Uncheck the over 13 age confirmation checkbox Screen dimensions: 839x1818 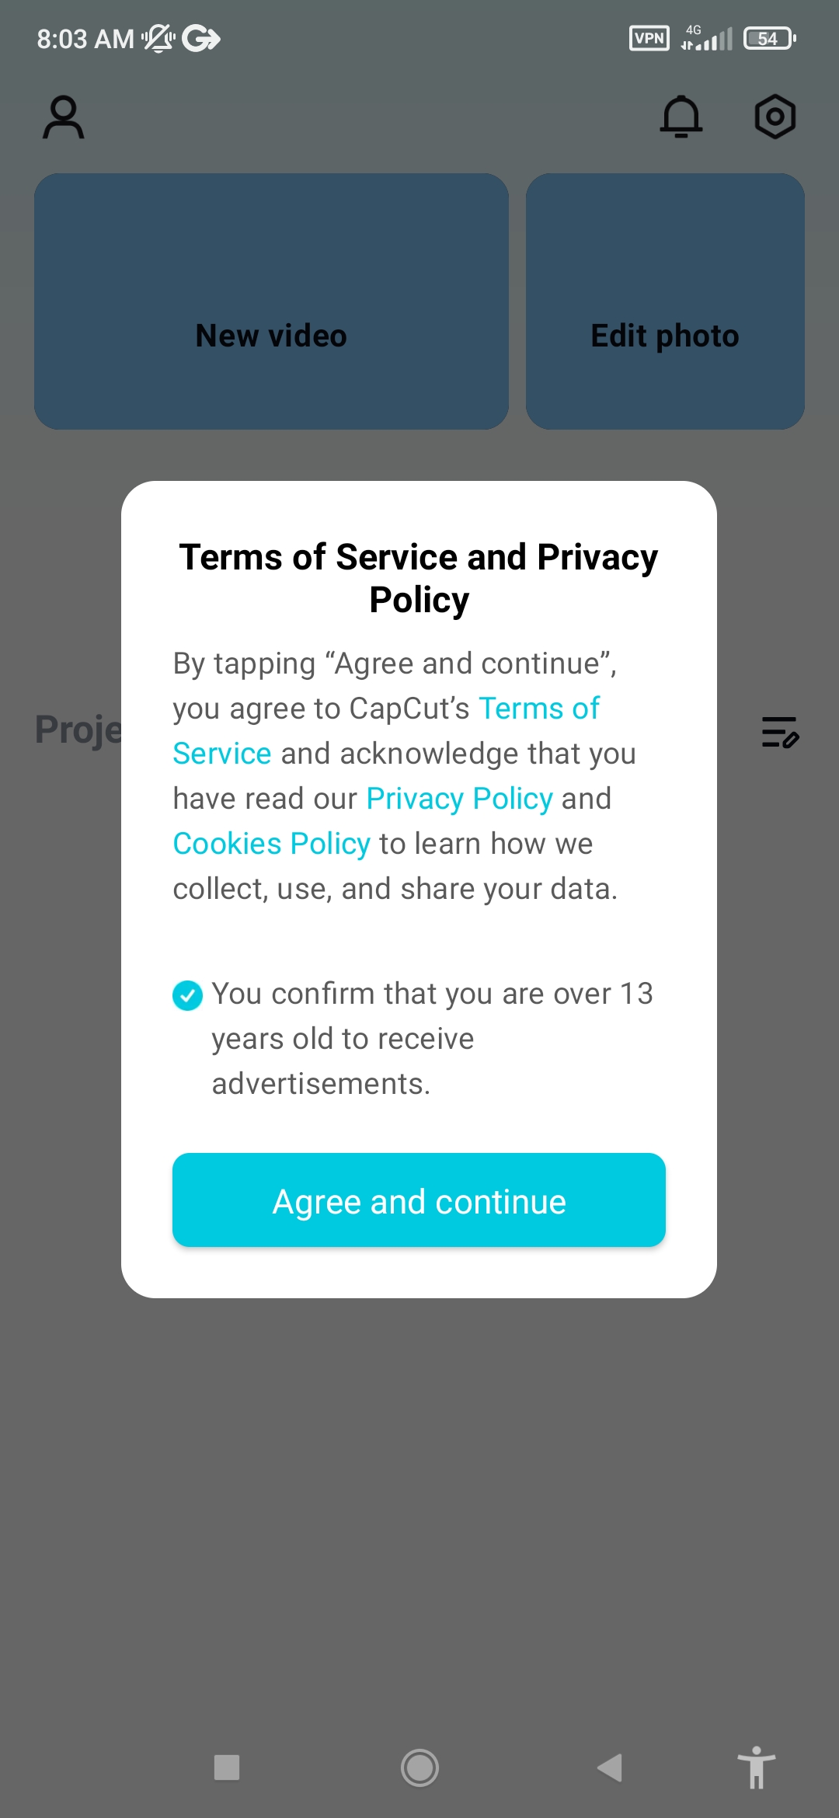(x=187, y=994)
